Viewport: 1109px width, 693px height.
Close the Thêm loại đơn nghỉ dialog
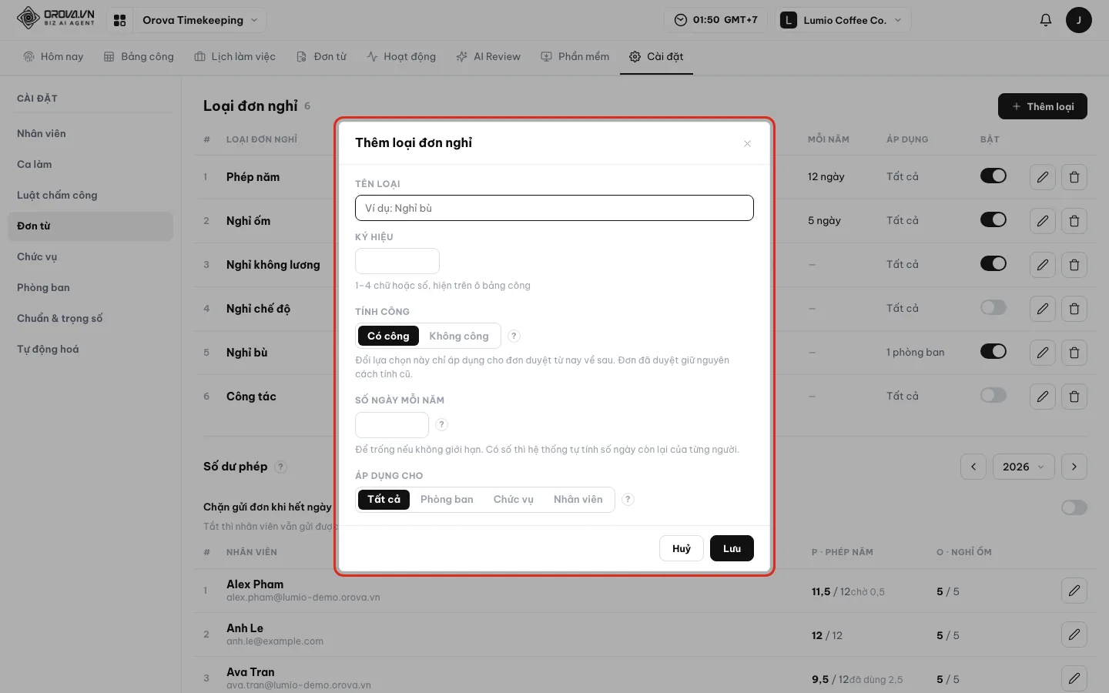(x=747, y=143)
